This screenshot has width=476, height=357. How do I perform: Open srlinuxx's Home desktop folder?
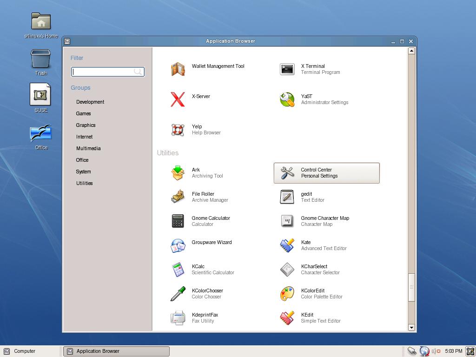(x=41, y=21)
